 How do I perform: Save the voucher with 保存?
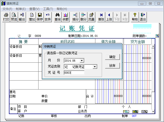coord(40,17)
